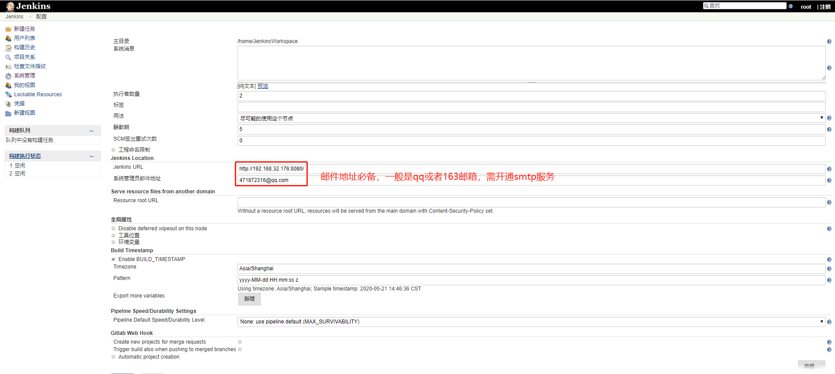Click the 静默期 quiet period field
Image resolution: width=835 pixels, height=374 pixels.
[531, 129]
